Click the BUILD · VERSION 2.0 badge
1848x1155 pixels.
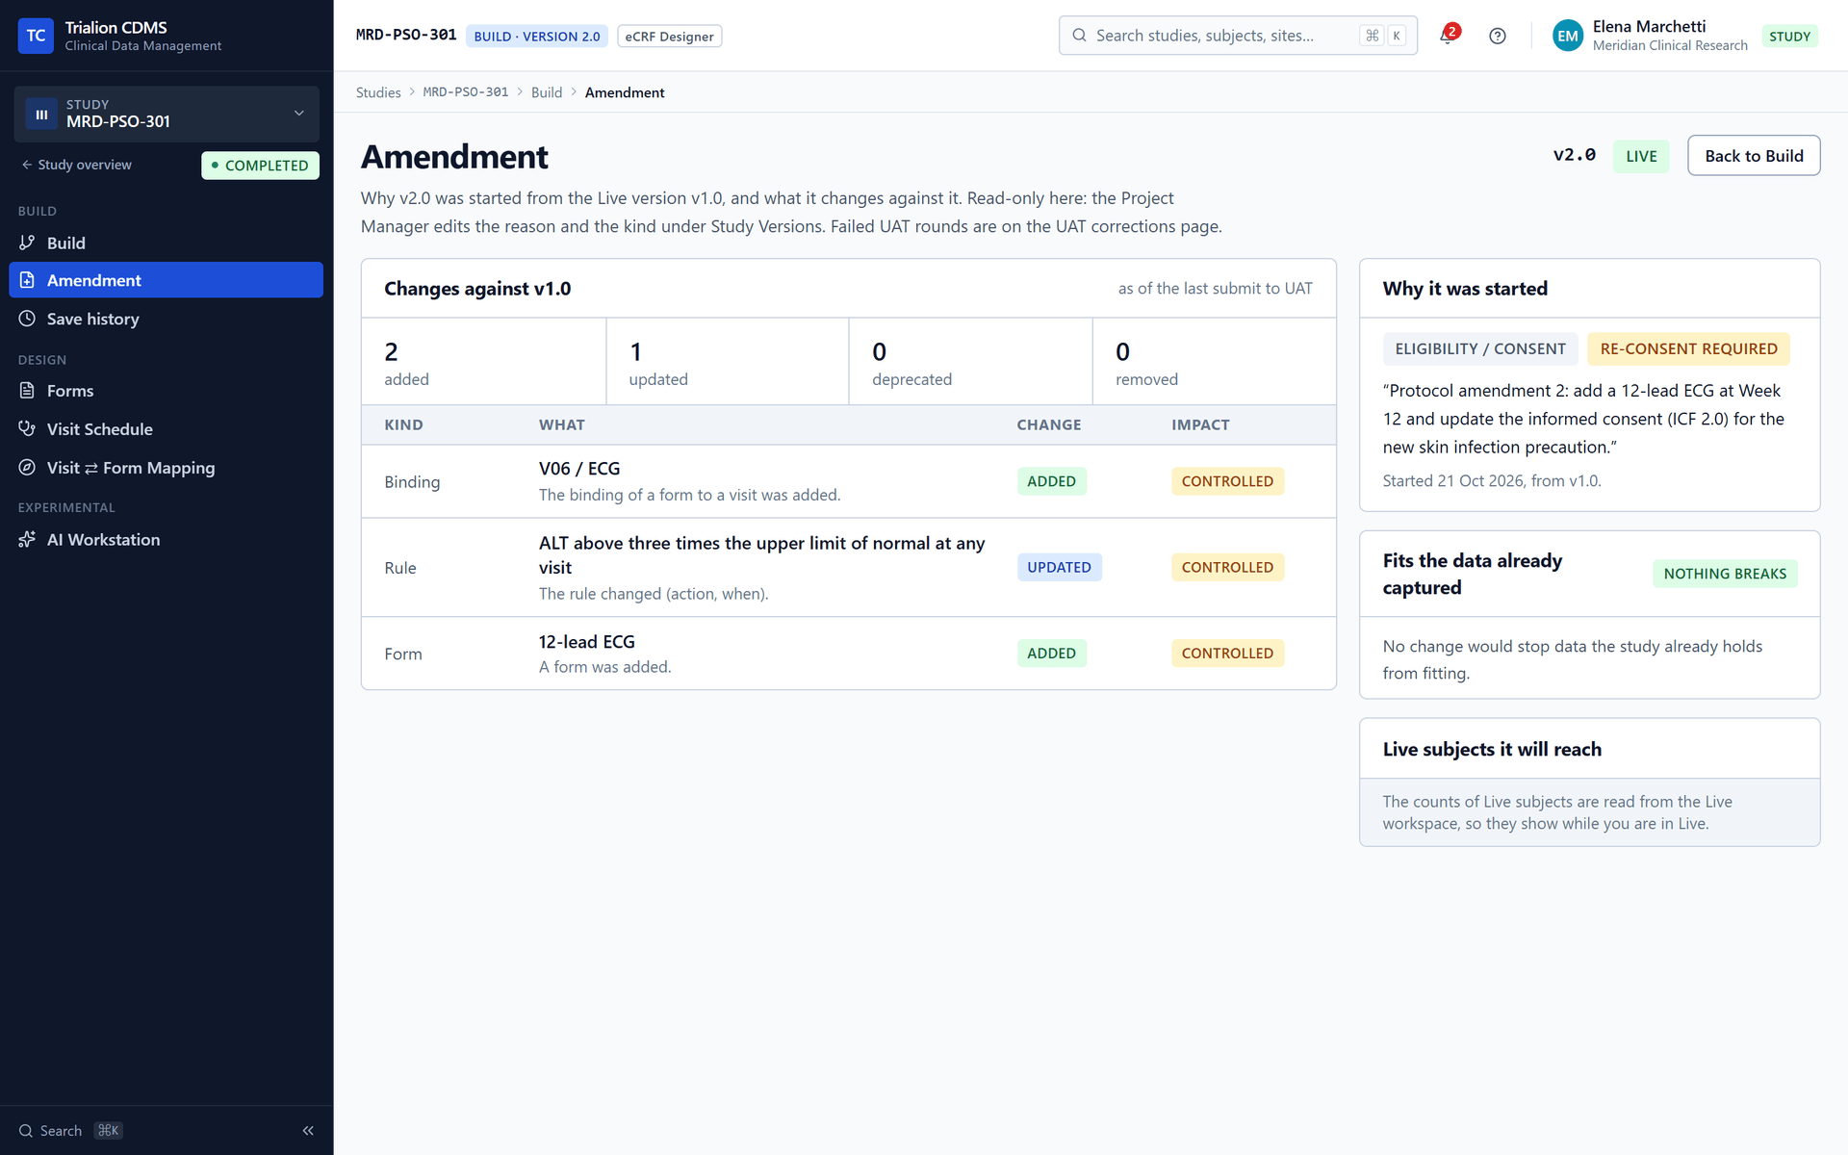[537, 37]
